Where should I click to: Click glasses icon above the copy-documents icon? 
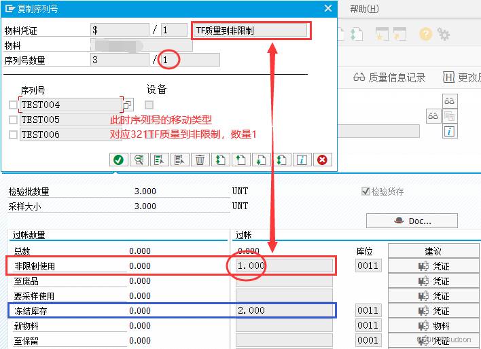(x=450, y=101)
